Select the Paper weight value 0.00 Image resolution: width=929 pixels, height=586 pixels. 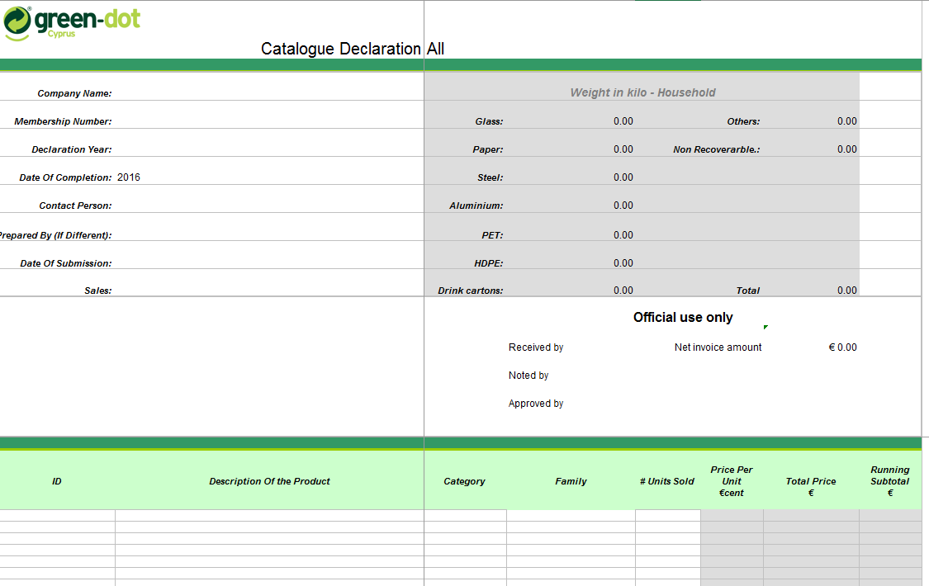tap(623, 149)
